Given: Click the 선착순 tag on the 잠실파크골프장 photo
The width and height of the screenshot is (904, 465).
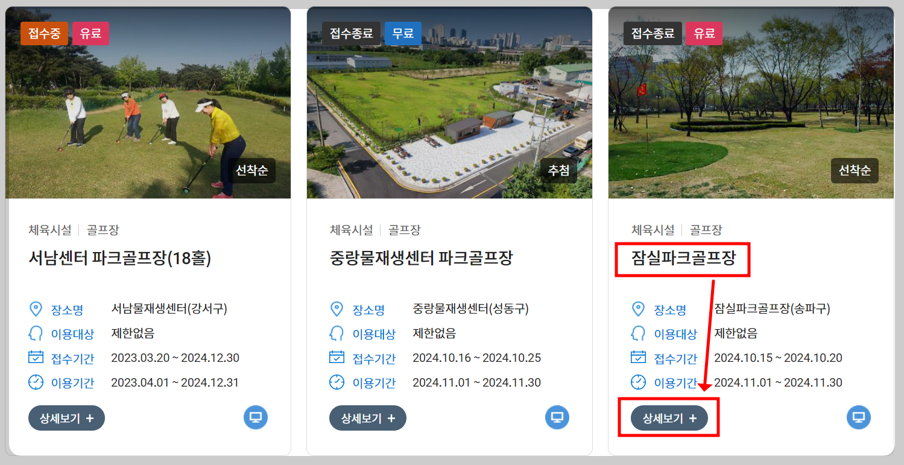Looking at the screenshot, I should (855, 170).
